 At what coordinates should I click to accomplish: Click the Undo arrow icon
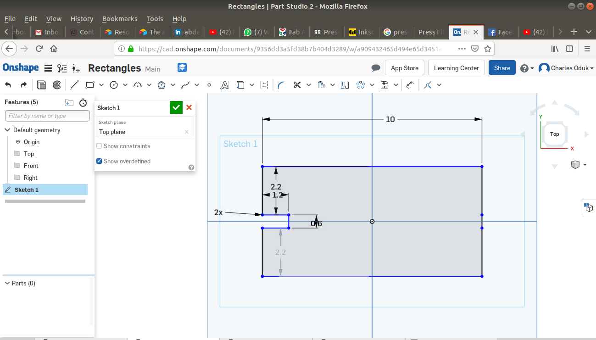tap(8, 85)
